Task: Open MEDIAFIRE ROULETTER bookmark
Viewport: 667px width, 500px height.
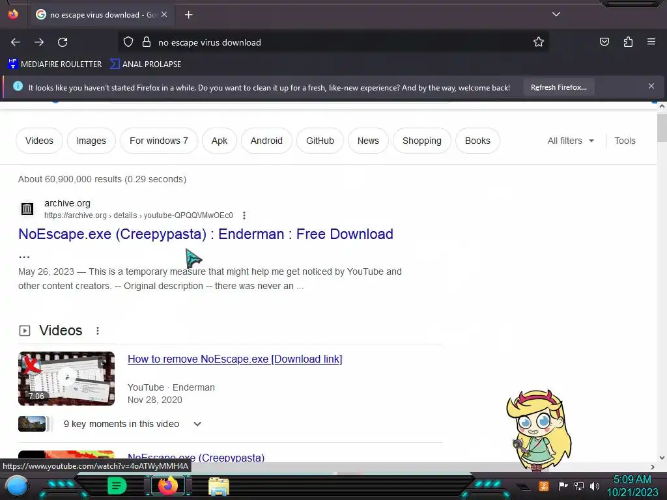Action: click(55, 64)
